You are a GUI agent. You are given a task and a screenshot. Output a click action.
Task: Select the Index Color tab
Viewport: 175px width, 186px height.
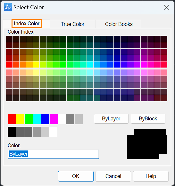(27, 24)
